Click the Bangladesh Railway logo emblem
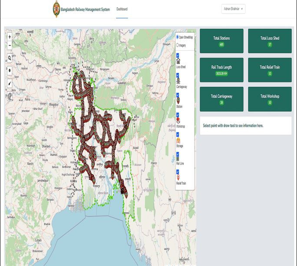297x266 pixels. pyautogui.click(x=56, y=9)
